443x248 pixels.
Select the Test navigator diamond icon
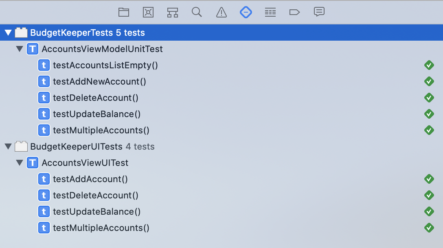pos(246,12)
